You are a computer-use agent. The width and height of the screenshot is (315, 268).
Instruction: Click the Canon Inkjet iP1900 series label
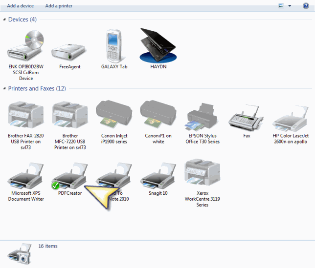click(114, 139)
